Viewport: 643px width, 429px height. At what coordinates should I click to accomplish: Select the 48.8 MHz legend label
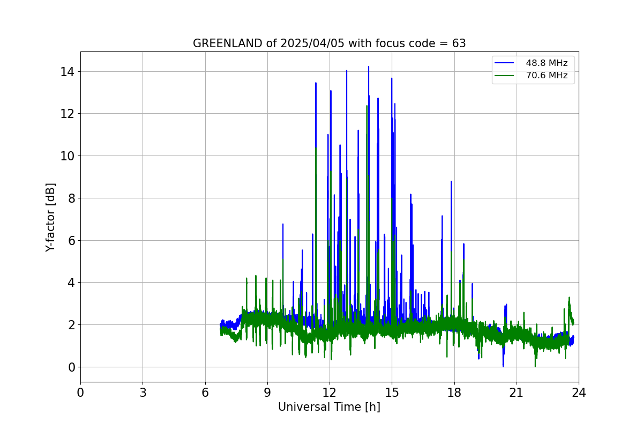click(x=547, y=63)
